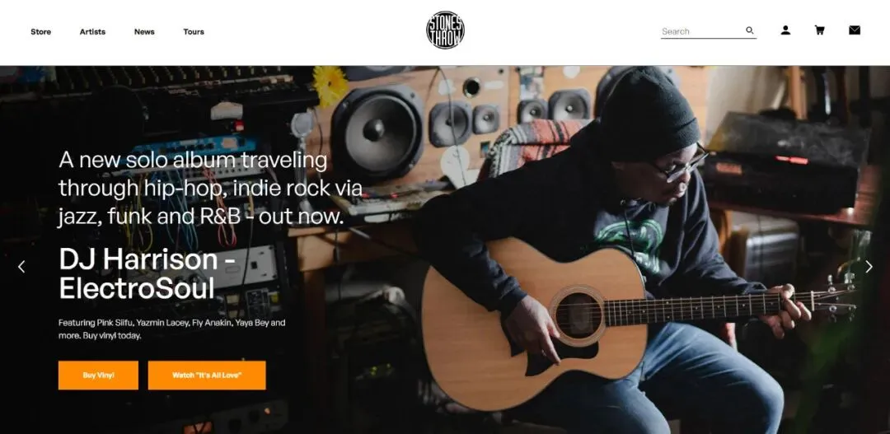Screen dimensions: 890x434
Task: Click Watch "It's All Love" button
Action: point(207,375)
